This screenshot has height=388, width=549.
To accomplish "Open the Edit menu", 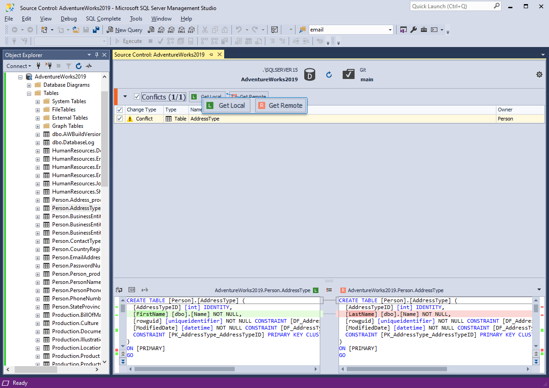I will pyautogui.click(x=27, y=19).
